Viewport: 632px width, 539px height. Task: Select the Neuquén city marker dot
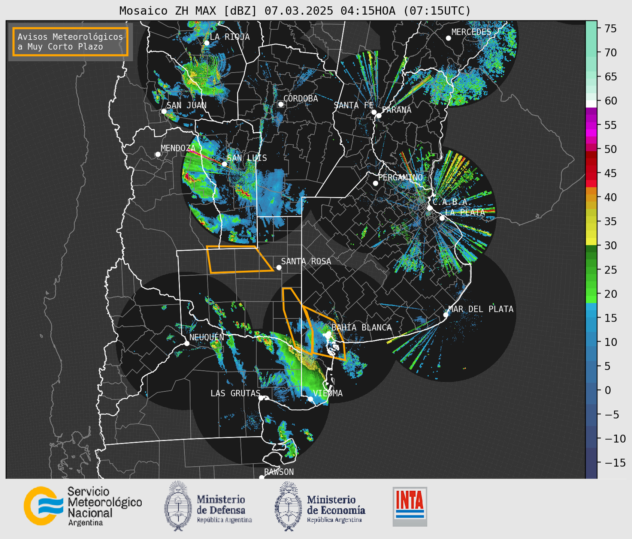(x=187, y=343)
